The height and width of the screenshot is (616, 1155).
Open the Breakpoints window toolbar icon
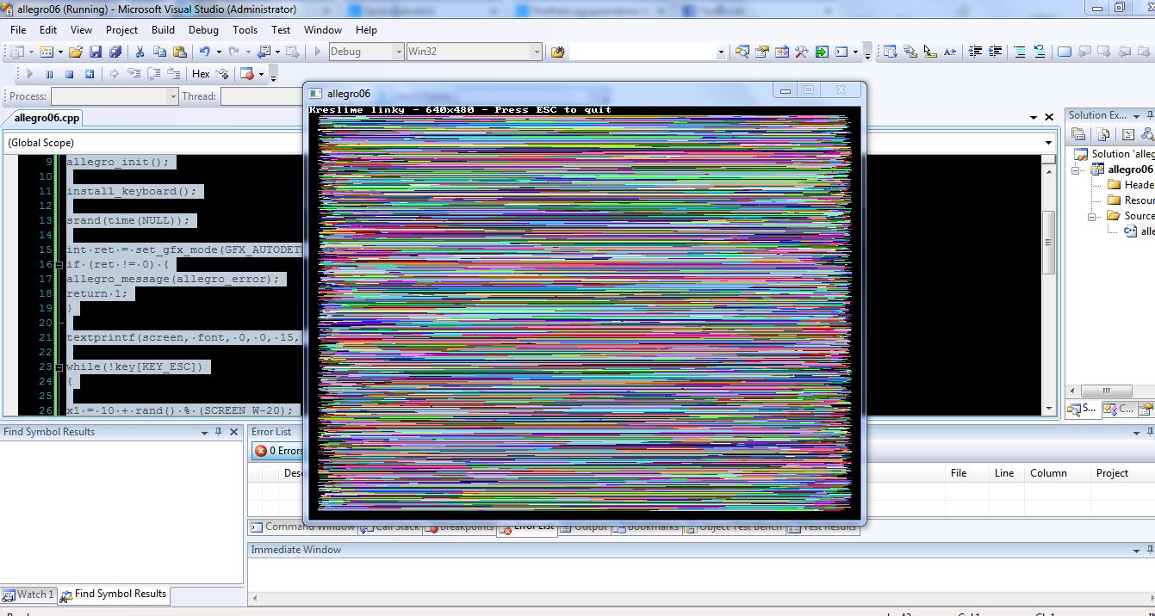click(x=247, y=74)
